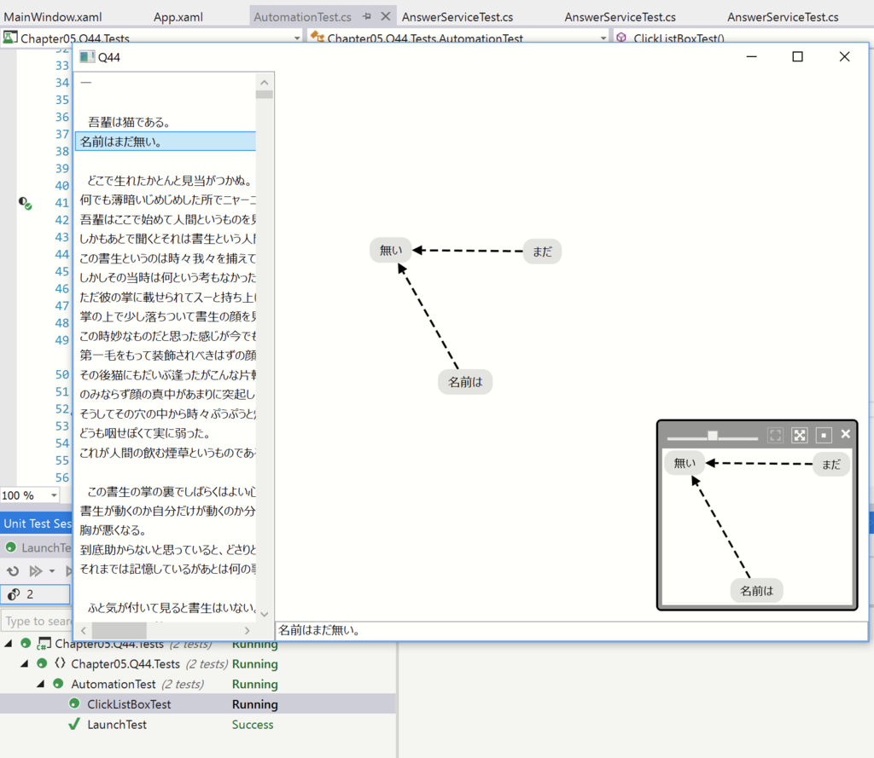
Task: Switch to the MainWindow.xaml tab
Action: click(x=53, y=17)
